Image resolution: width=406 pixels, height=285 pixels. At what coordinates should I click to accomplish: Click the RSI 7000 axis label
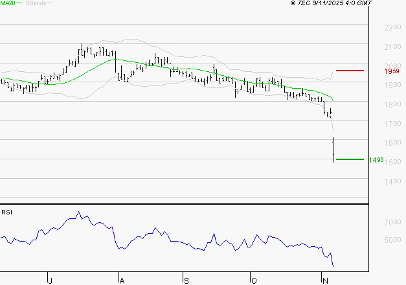[x=392, y=222]
